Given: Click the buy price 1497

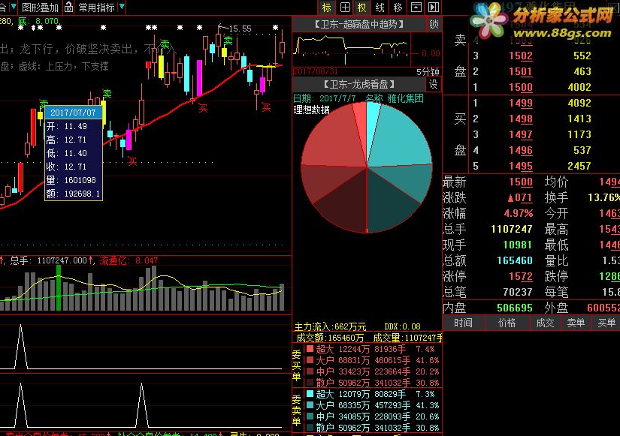Looking at the screenshot, I should 521,134.
